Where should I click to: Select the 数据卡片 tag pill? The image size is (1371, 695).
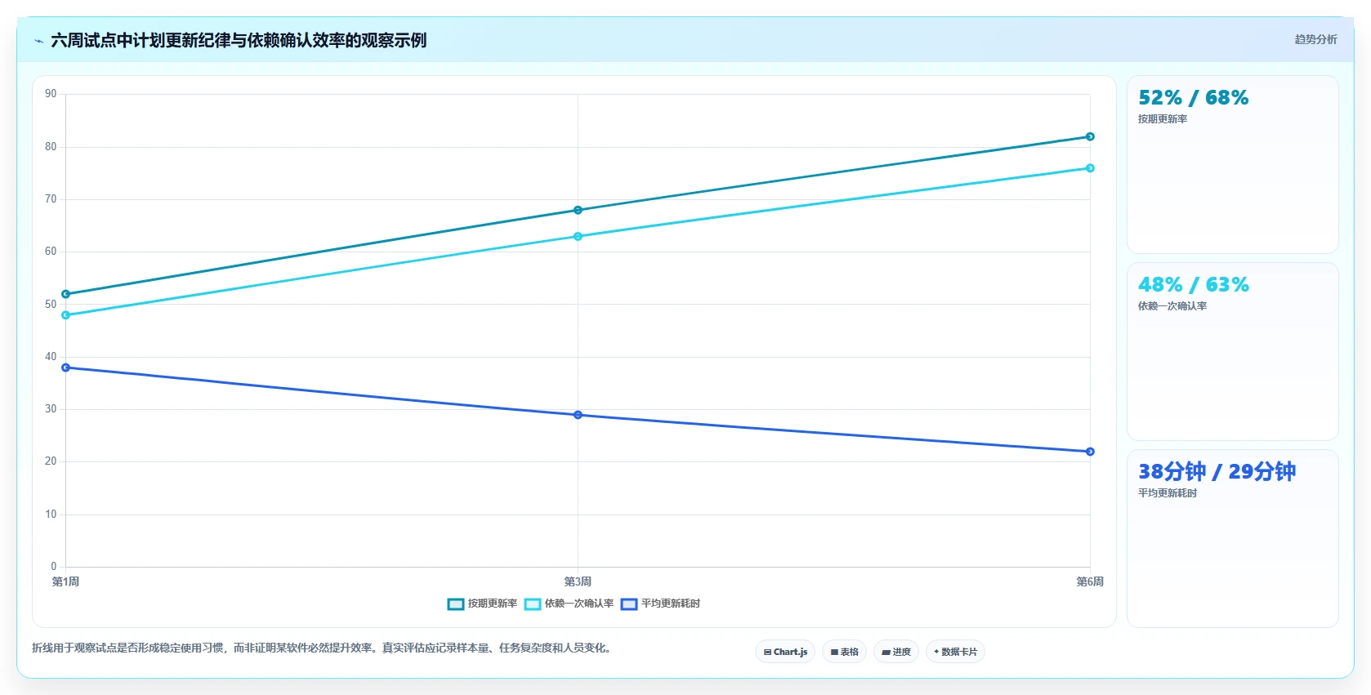tap(955, 652)
